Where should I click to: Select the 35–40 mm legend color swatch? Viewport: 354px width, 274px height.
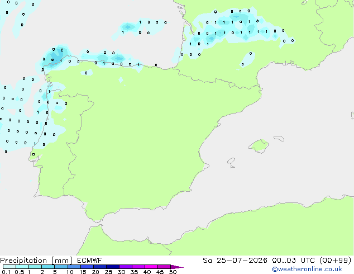pyautogui.click(x=138, y=267)
